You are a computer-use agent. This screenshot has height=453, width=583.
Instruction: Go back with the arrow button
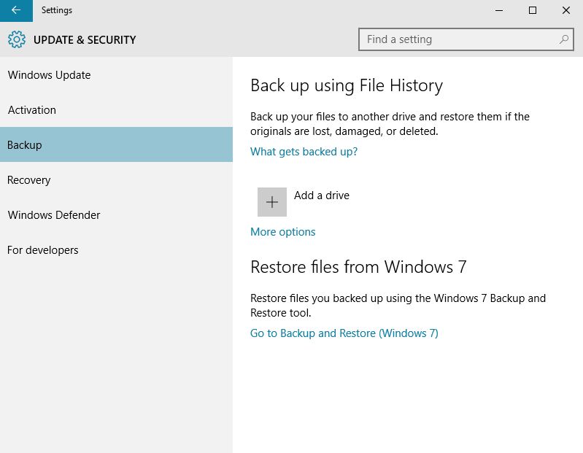(16, 10)
